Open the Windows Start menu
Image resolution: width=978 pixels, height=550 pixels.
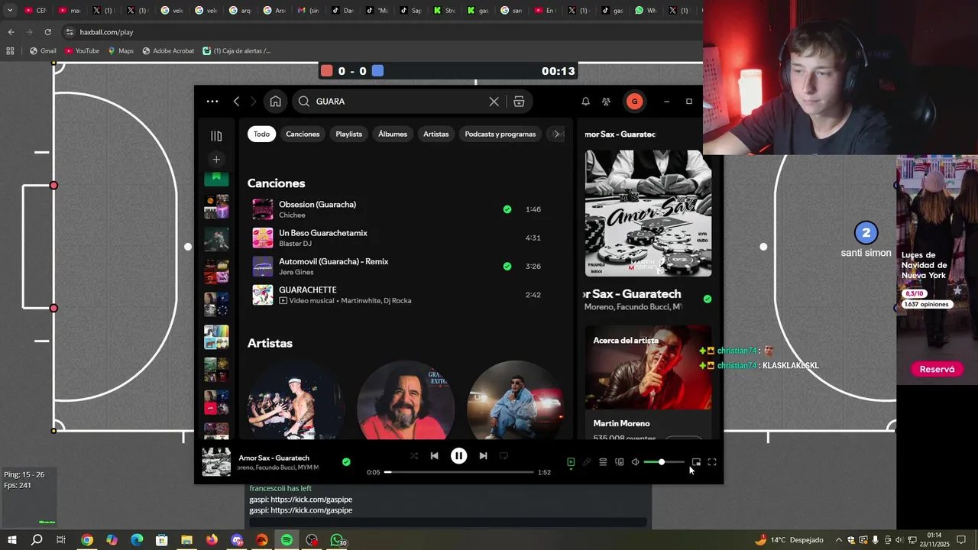tap(12, 540)
